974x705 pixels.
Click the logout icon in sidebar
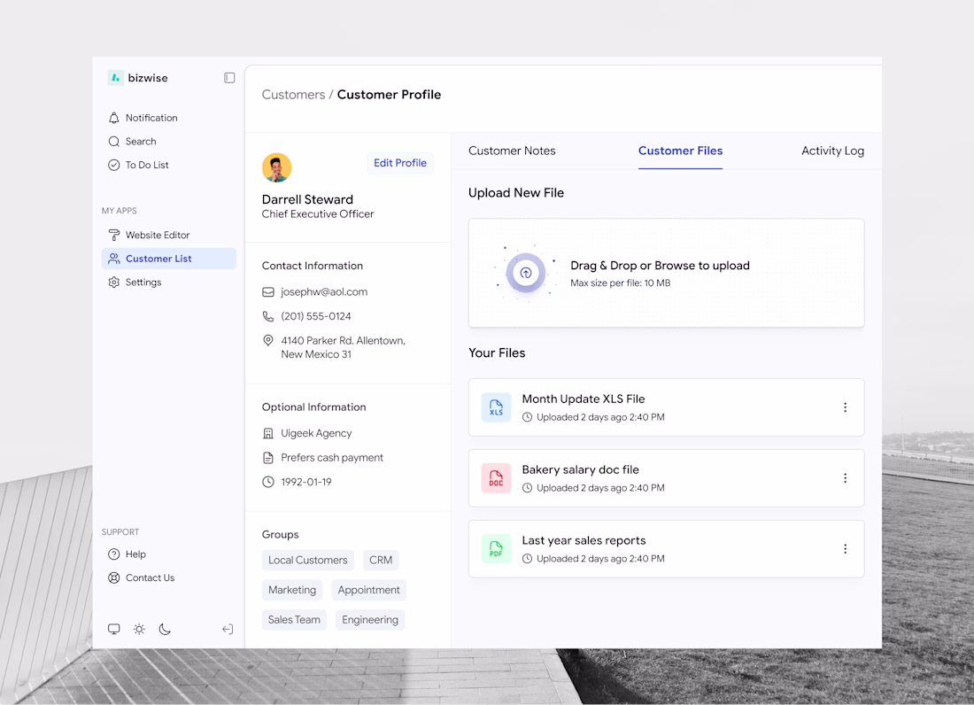pyautogui.click(x=228, y=629)
